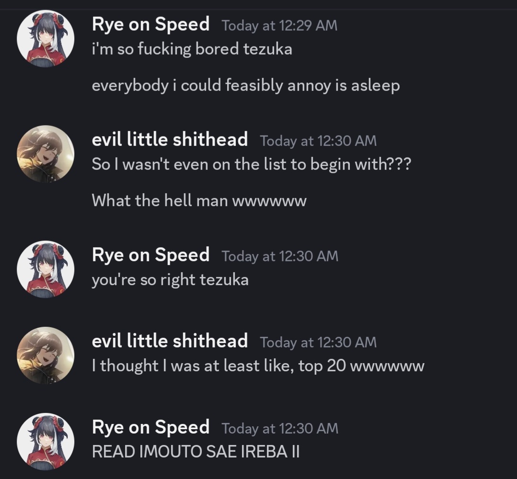The height and width of the screenshot is (479, 517).
Task: Select 'evil little shithead' name above 'I thought I was'
Action: 170,341
